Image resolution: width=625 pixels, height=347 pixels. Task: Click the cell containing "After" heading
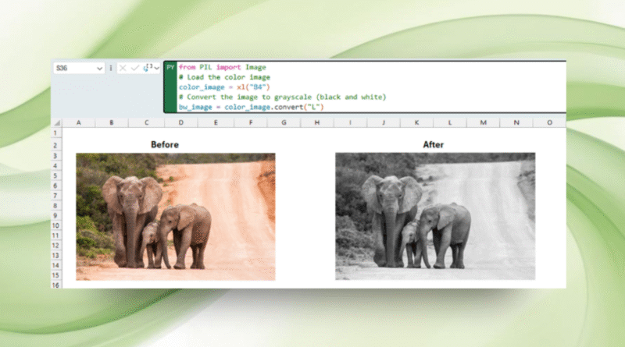tap(433, 144)
